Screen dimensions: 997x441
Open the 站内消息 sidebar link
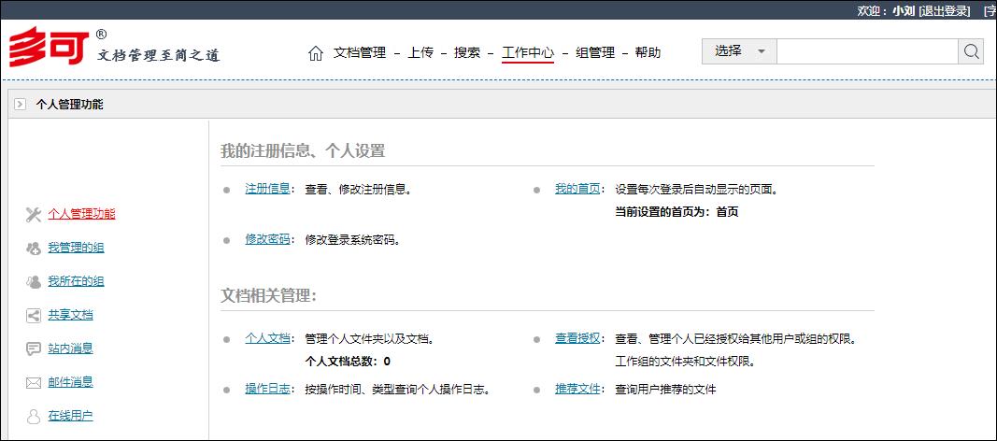point(71,349)
